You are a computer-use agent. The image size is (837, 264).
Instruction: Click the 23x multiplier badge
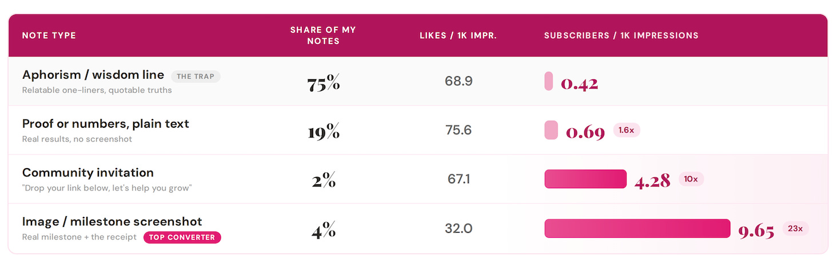[795, 229]
